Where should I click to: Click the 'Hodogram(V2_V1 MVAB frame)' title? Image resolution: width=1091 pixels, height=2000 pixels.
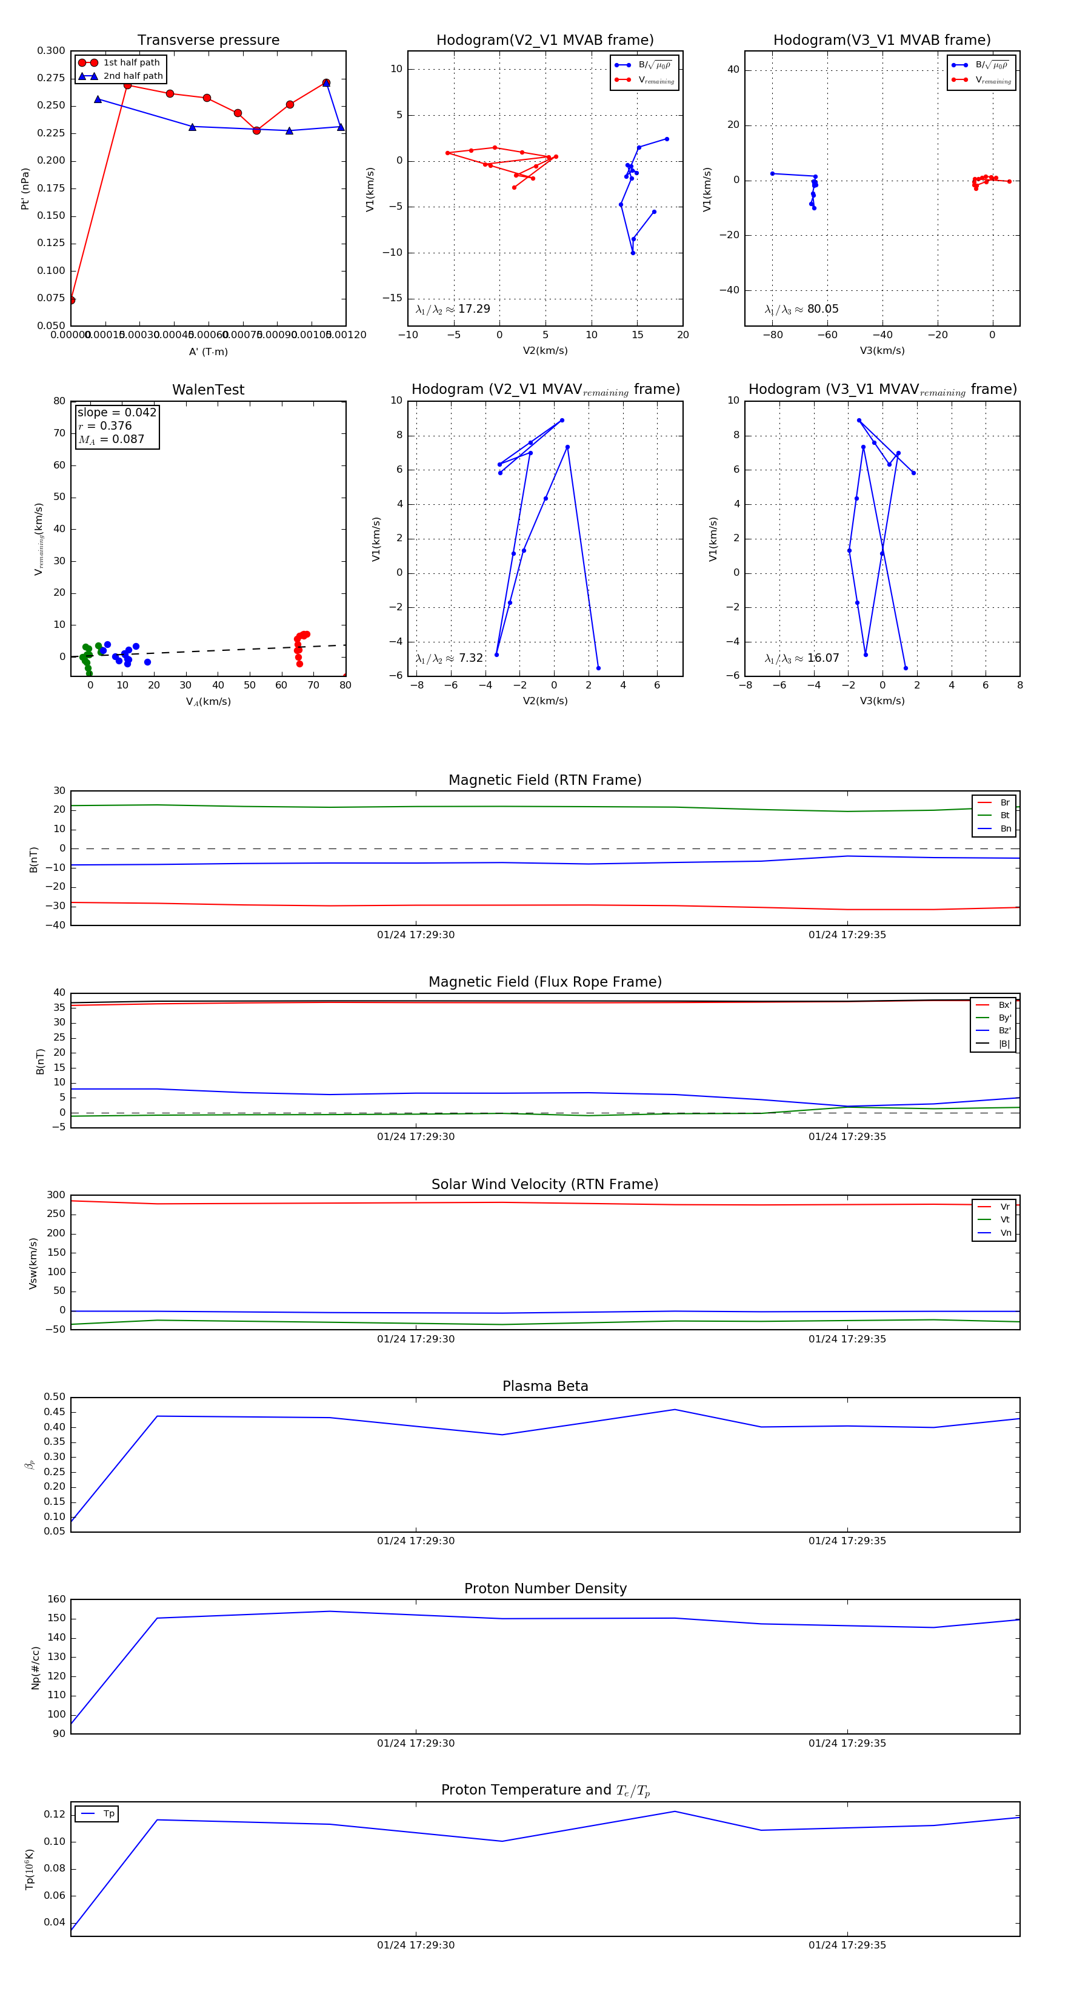(x=545, y=41)
